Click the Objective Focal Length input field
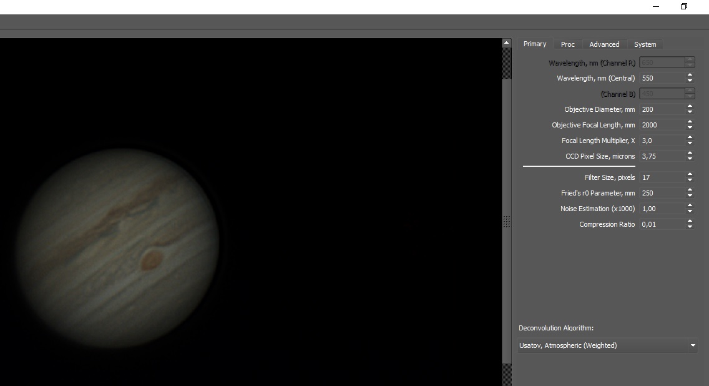This screenshot has height=386, width=709. (661, 125)
